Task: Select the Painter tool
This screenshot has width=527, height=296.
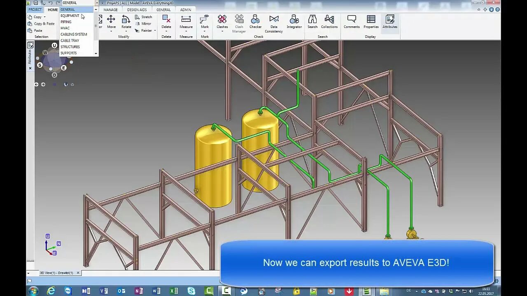Action: pos(144,30)
